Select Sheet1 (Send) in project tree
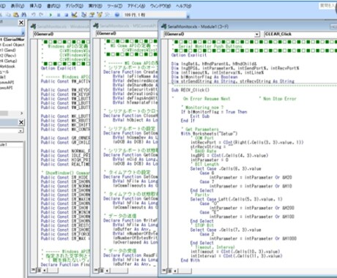Screen dimensions: 337x278 (x=8, y=50)
